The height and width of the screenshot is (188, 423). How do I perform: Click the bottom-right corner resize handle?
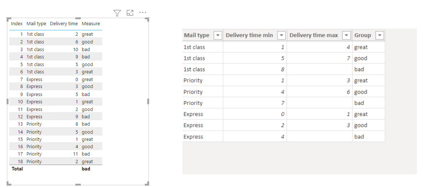[x=147, y=184]
